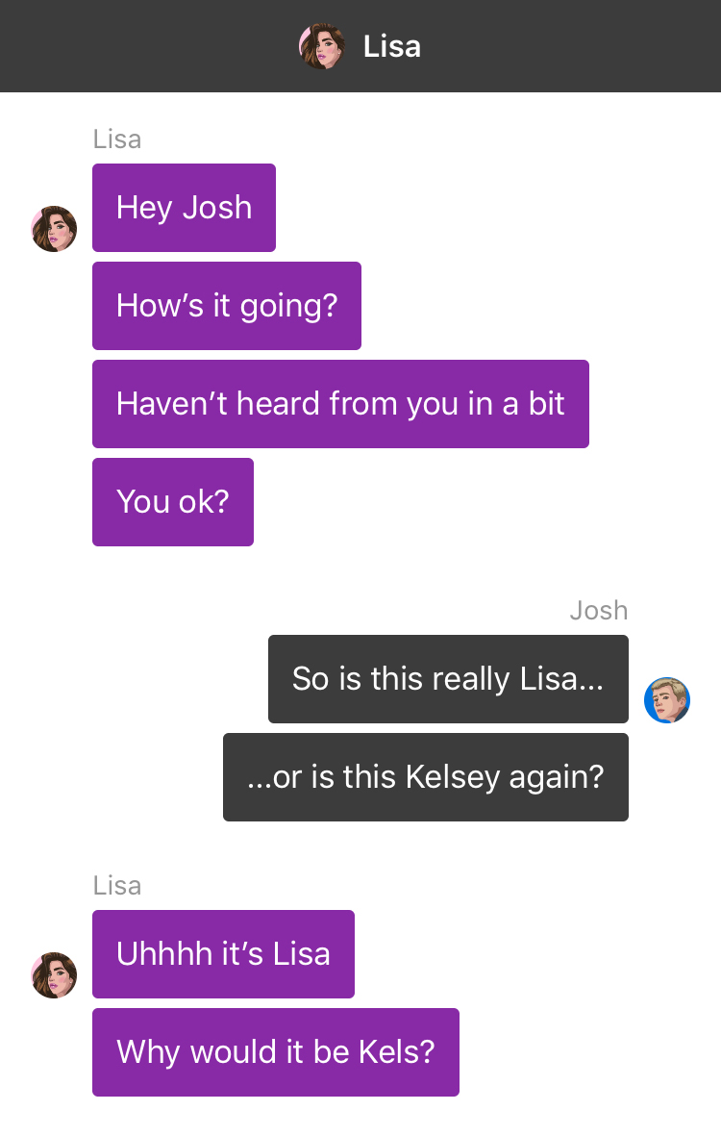This screenshot has width=721, height=1136.
Task: Open Lisa's avatar in the header bar
Action: pos(321,46)
